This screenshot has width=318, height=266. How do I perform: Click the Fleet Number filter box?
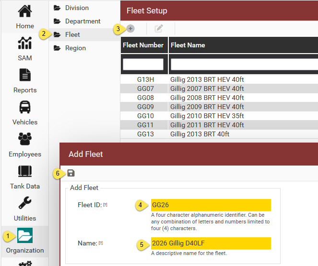pos(143,64)
